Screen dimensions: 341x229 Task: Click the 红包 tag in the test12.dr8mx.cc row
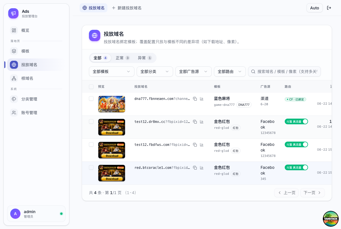(x=236, y=128)
